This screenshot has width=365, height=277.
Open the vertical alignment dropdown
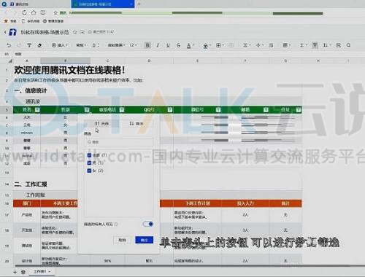[x=259, y=45]
